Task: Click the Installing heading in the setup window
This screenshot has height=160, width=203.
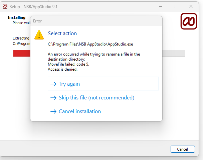Action: (16, 17)
